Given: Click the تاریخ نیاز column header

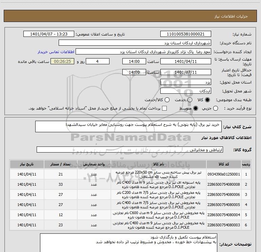Looking at the screenshot, I should coord(27,164).
